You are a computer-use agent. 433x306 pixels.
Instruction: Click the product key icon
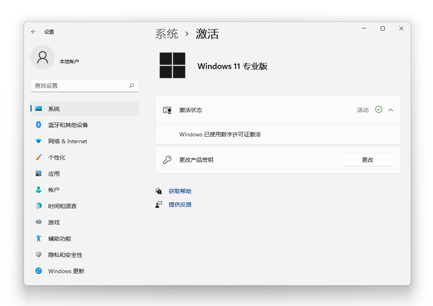tap(167, 160)
